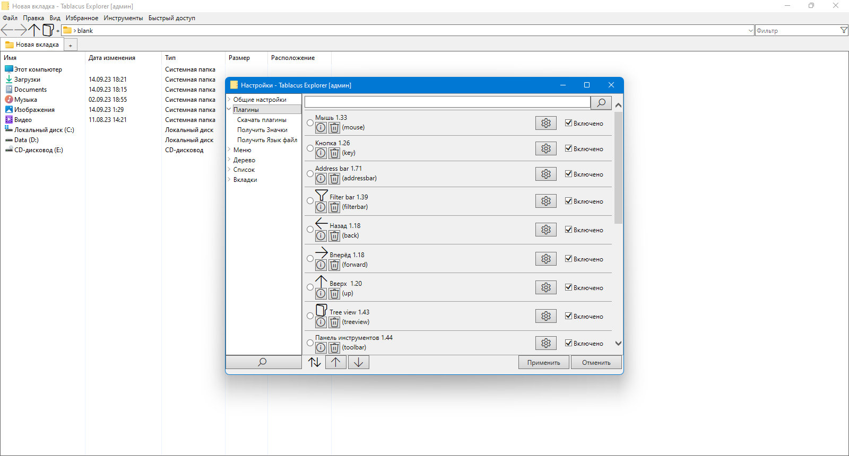The height and width of the screenshot is (456, 849).
Task: Open gear options for Filter bar plugin
Action: click(545, 201)
